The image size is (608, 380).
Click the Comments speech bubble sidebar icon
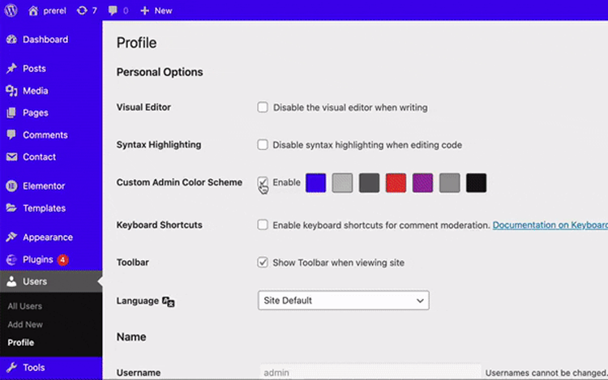[11, 134]
